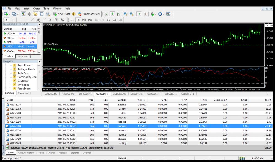
Task: Click the New Order toolbar button
Action: (62, 14)
